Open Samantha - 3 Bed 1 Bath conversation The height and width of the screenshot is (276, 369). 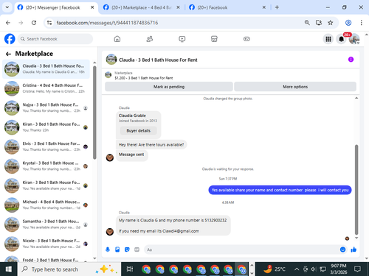pos(46,224)
